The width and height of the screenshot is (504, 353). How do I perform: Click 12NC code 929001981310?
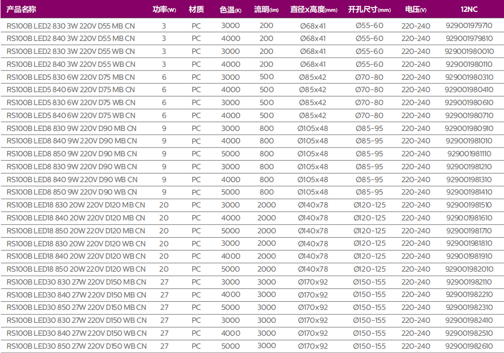click(469, 179)
